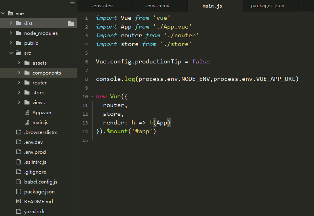314x216 pixels.
Task: Open yarn.lock in the sidebar
Action: [x=34, y=212]
